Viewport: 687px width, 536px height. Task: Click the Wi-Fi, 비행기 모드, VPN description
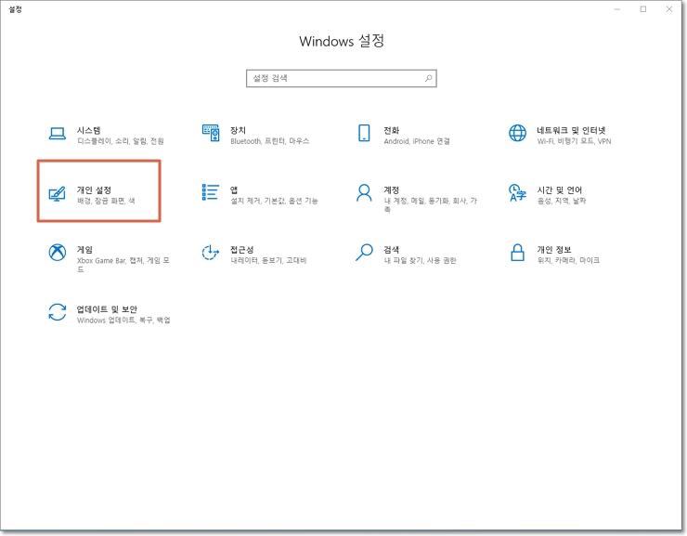pyautogui.click(x=574, y=141)
